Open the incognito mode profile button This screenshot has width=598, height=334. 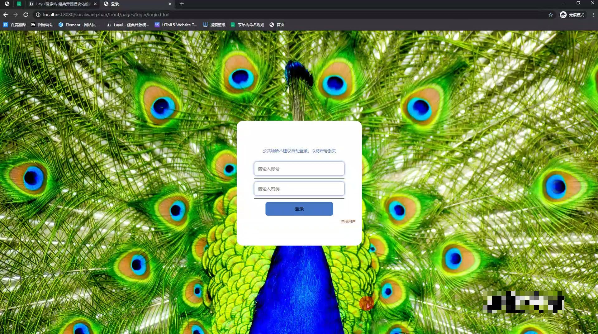[572, 15]
